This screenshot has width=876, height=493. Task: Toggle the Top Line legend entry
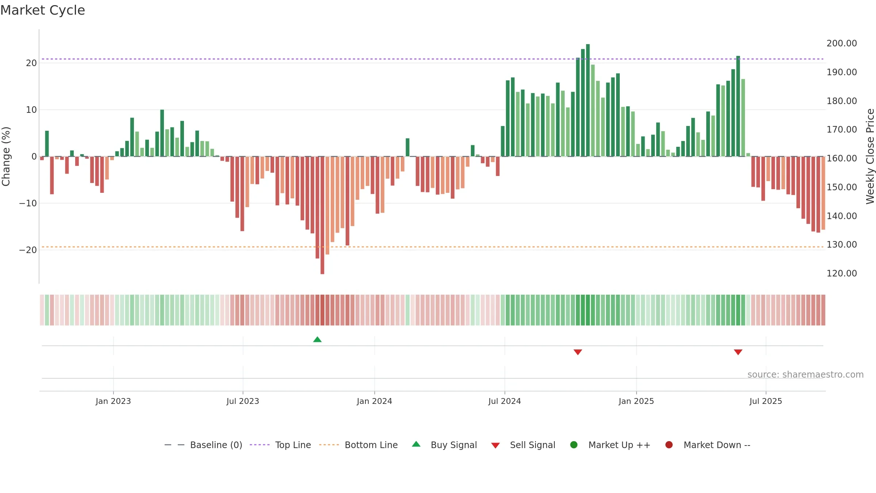(280, 445)
